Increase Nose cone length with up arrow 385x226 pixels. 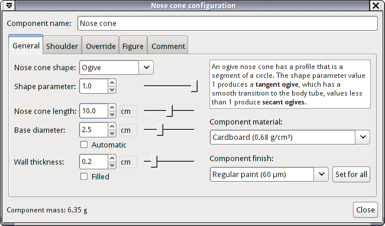pyautogui.click(x=112, y=107)
